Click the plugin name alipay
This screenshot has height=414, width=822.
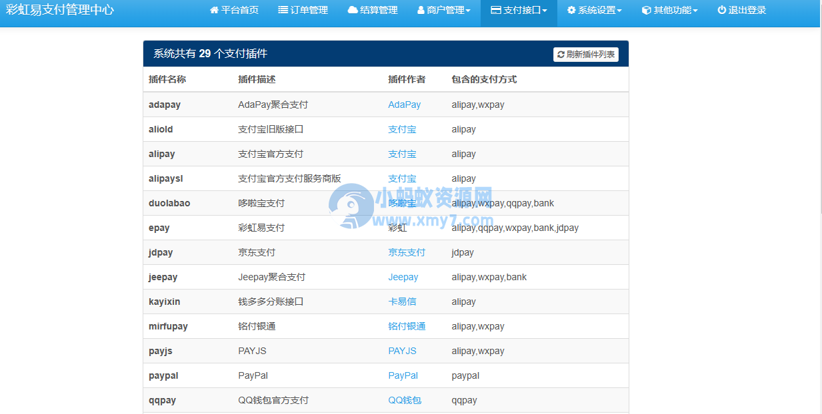(162, 154)
